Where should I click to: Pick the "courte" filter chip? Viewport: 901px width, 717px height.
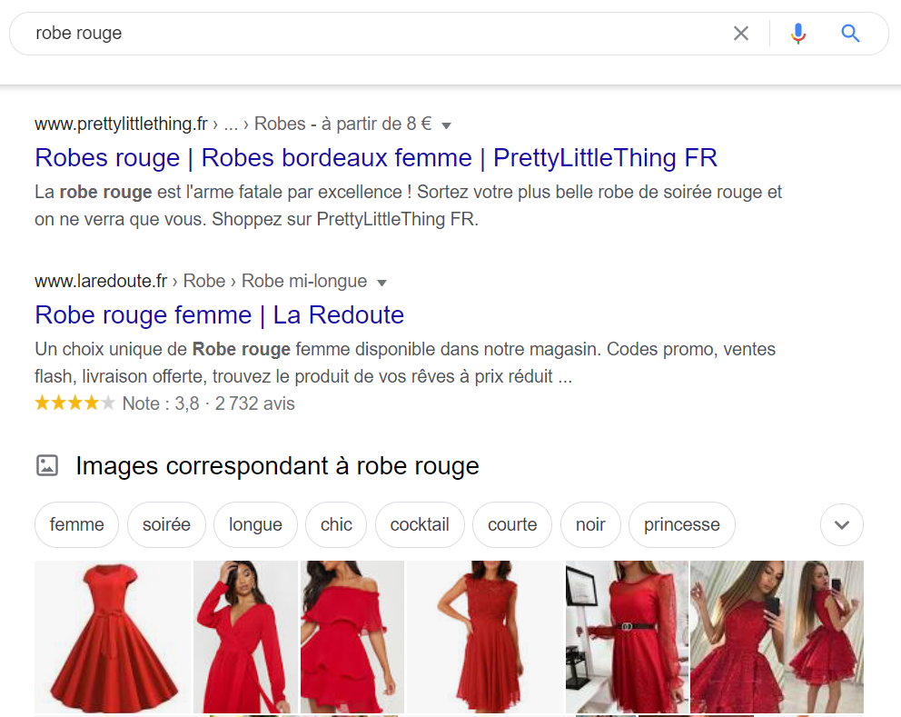(x=512, y=524)
